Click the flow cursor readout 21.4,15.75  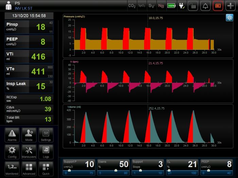(156, 63)
